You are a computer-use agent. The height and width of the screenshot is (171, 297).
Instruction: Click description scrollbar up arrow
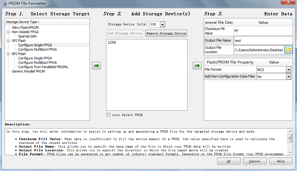point(290,131)
